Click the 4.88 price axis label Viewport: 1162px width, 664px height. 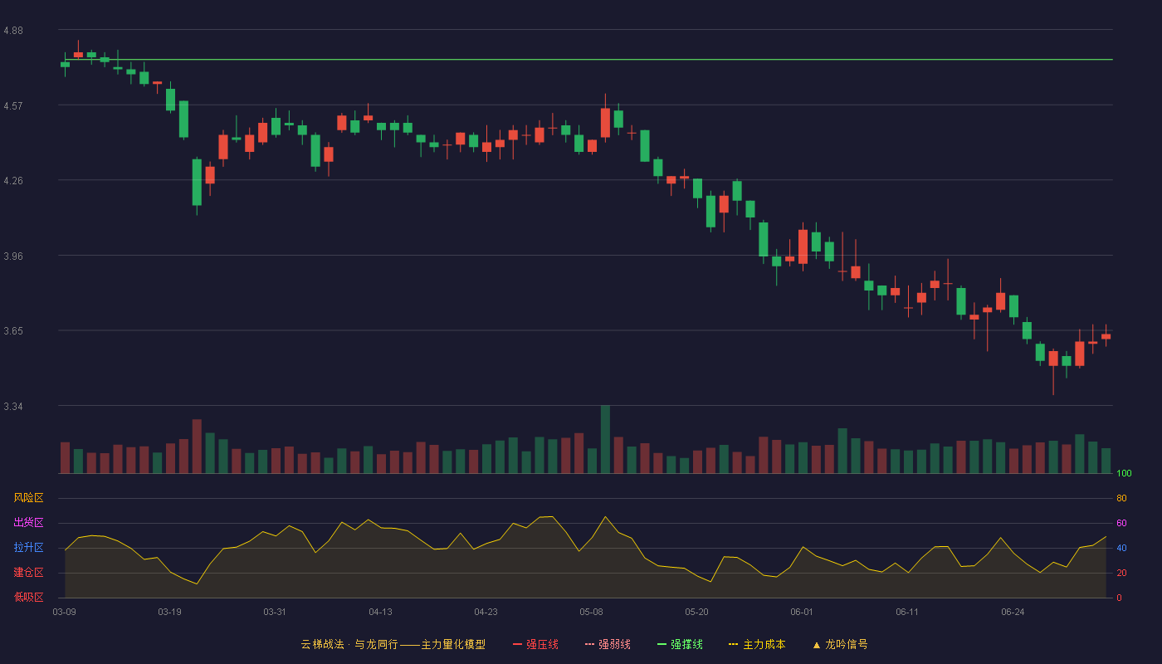tap(13, 31)
